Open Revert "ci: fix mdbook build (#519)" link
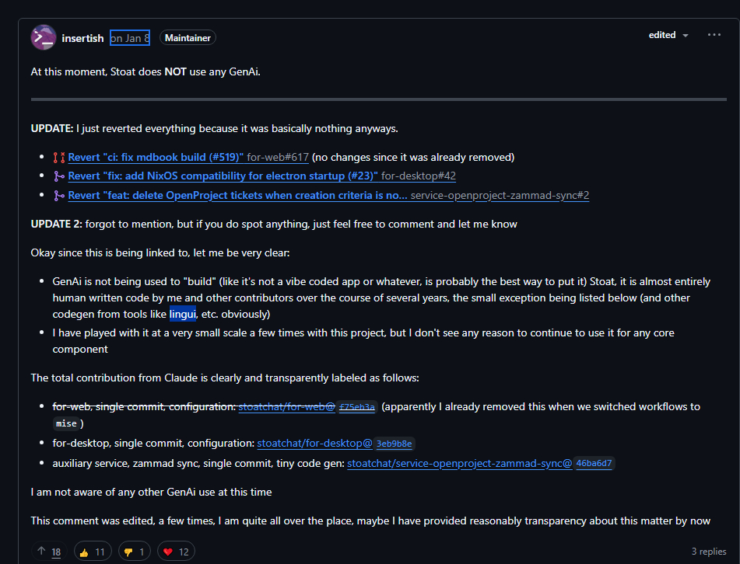Image resolution: width=740 pixels, height=564 pixels. point(156,158)
